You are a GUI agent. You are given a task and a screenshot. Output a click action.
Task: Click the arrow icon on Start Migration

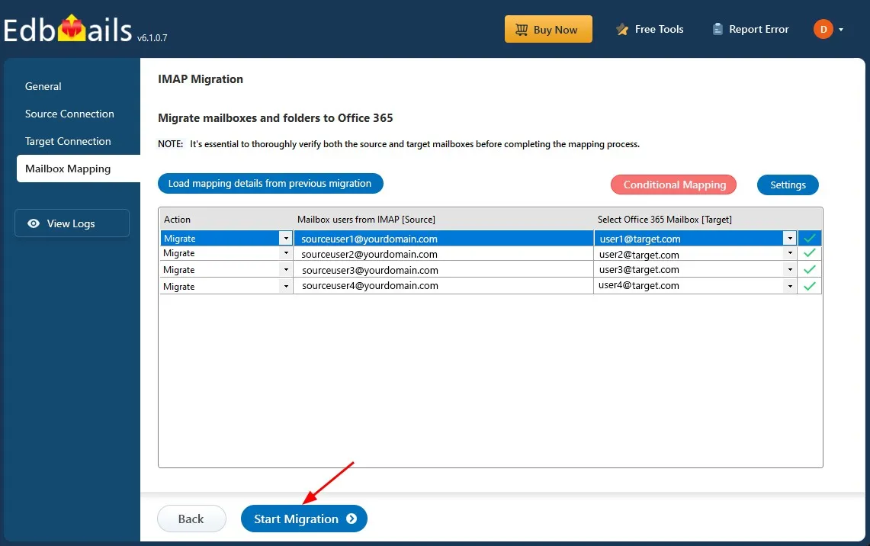352,519
